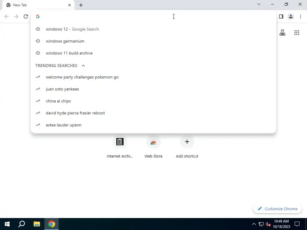Open the profile avatar menu
Image resolution: width=307 pixels, height=230 pixels.
point(291,16)
